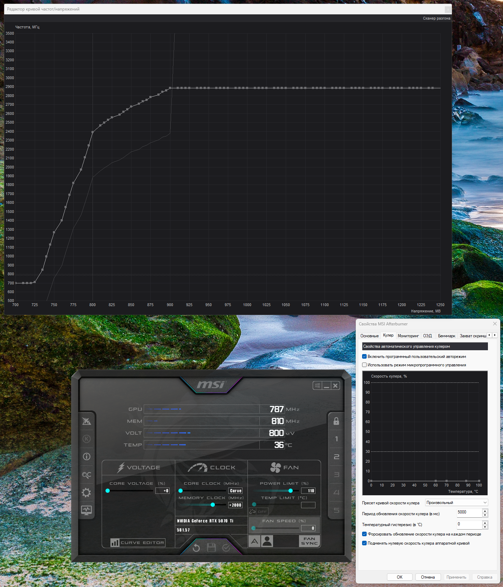Viewport: 503px width, 587px height.
Task: Increase the temperature hysteresis value
Action: point(485,523)
